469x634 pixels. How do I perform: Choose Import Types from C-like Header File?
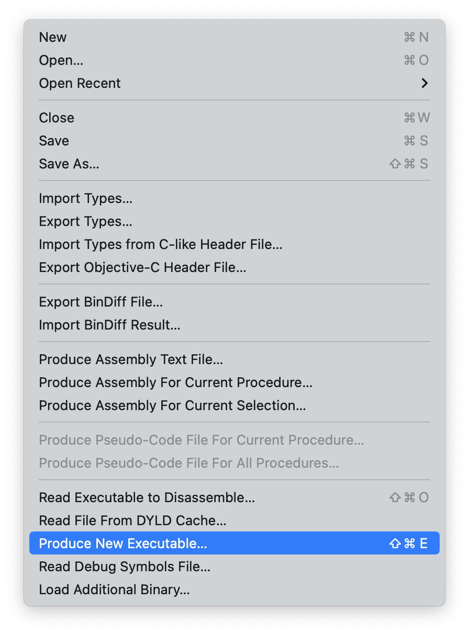pyautogui.click(x=161, y=244)
